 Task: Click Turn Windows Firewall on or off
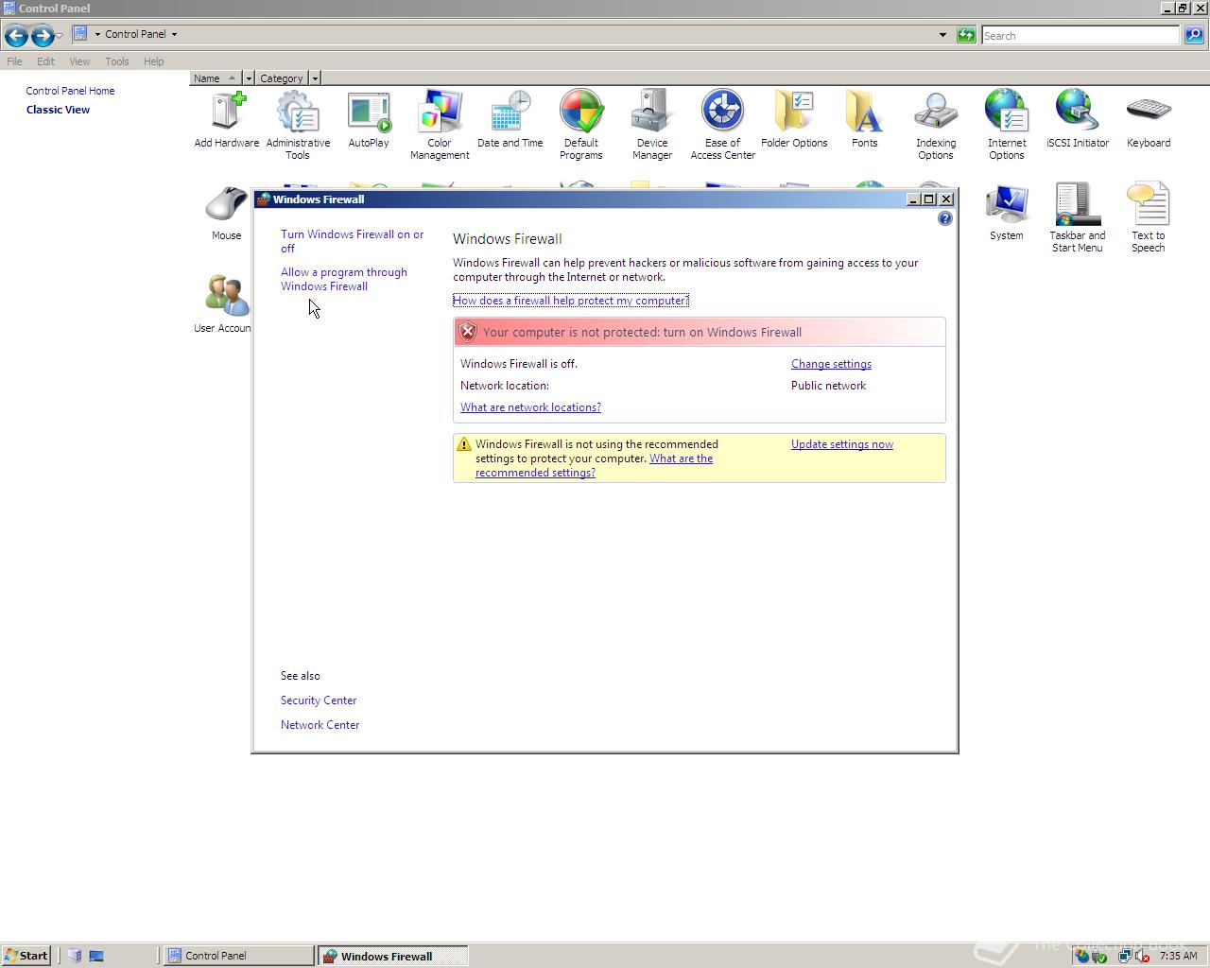click(x=352, y=241)
